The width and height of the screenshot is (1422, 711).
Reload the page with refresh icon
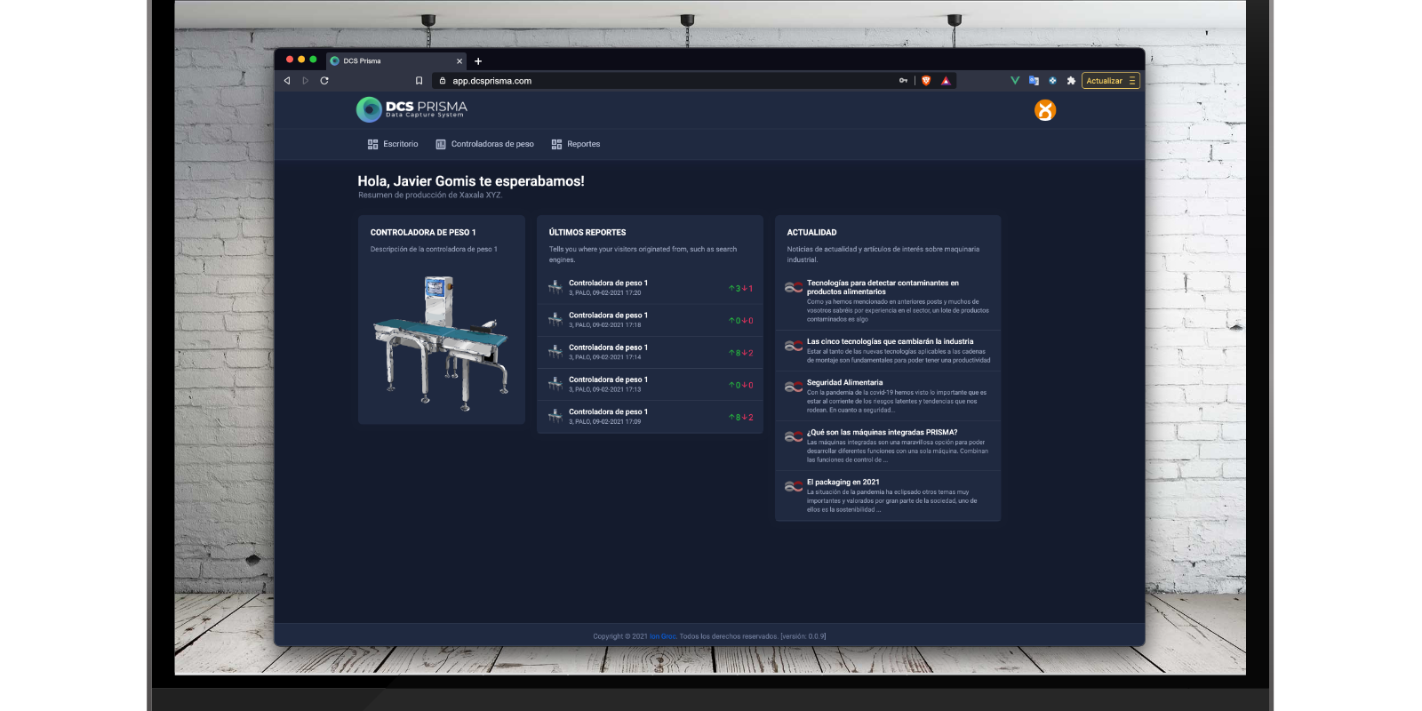324,81
